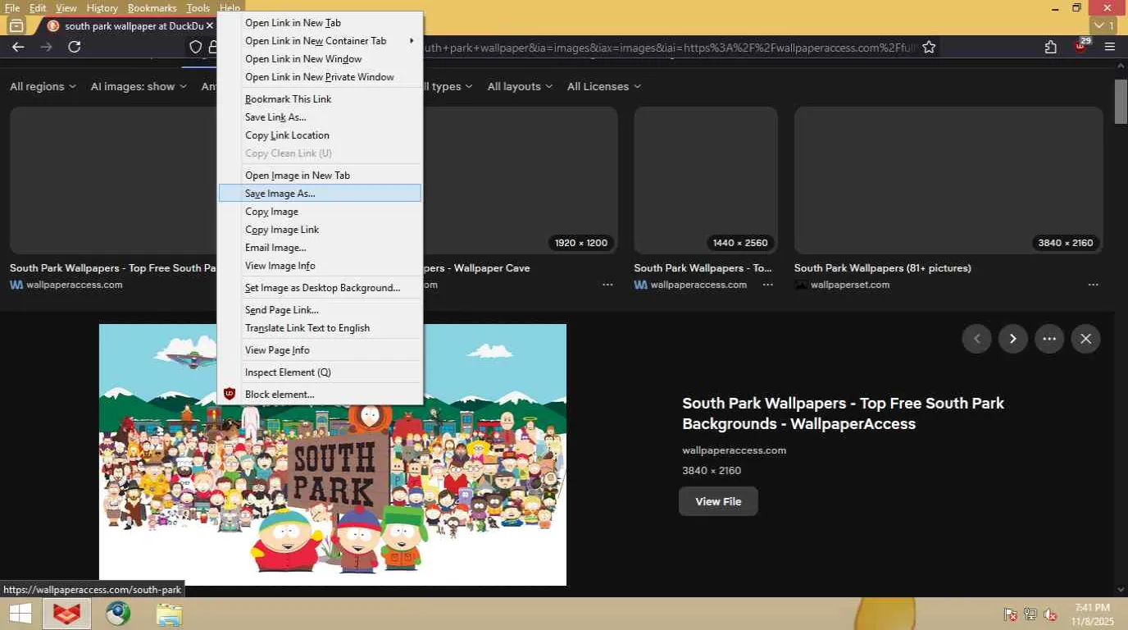Choose View Image Info
The width and height of the screenshot is (1128, 630).
pos(320,266)
